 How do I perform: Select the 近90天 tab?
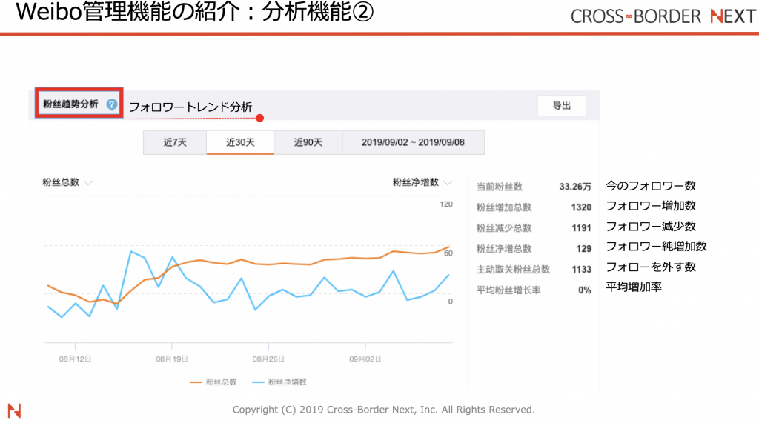[x=308, y=142]
